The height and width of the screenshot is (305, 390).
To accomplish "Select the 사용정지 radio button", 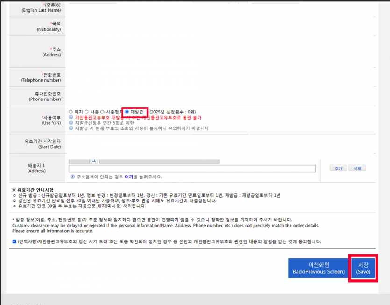I will (103, 112).
